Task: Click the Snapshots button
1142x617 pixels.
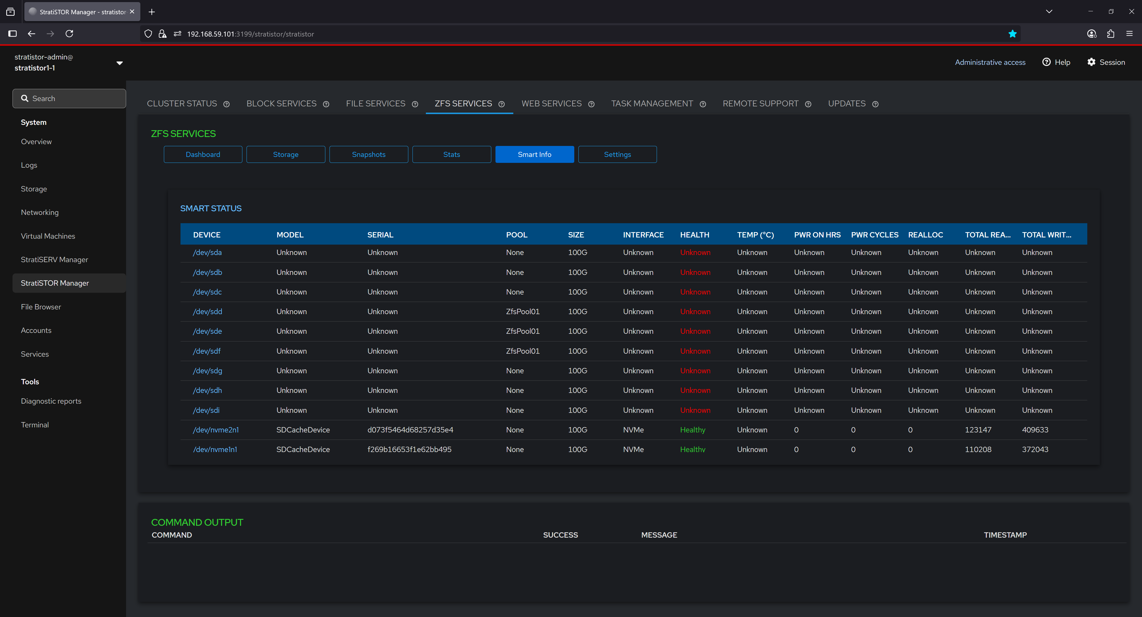Action: 368,155
